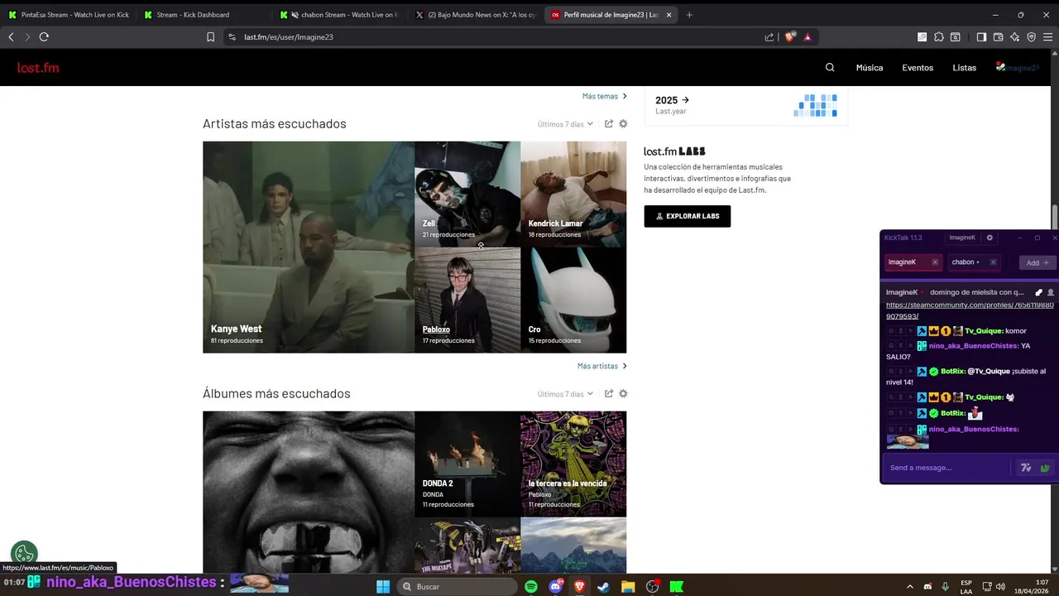Open the Brave Wallet icon
The width and height of the screenshot is (1059, 596).
click(998, 37)
